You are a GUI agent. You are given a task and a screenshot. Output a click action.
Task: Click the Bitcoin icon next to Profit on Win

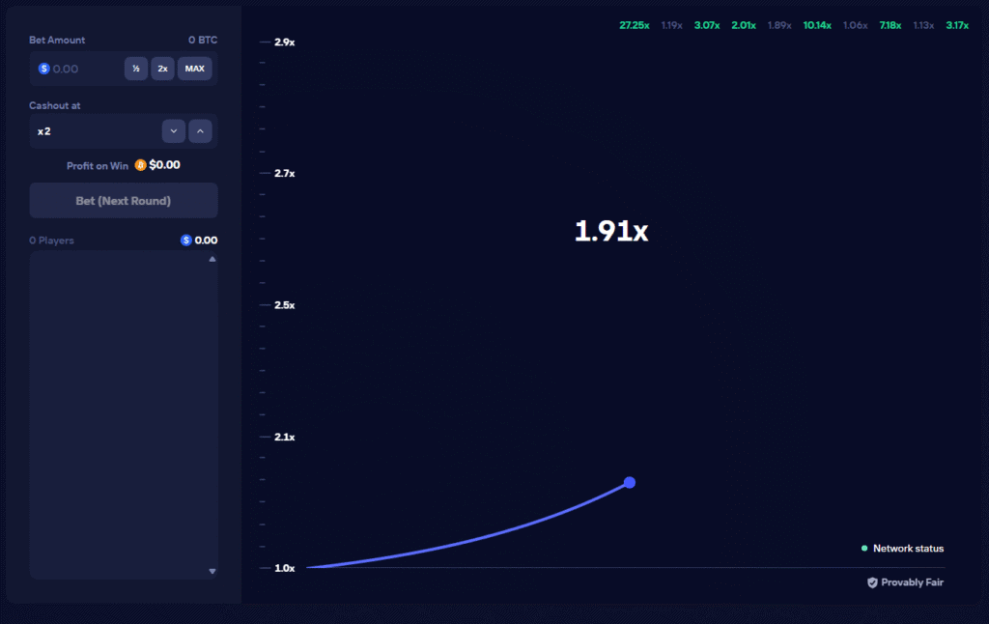[139, 165]
